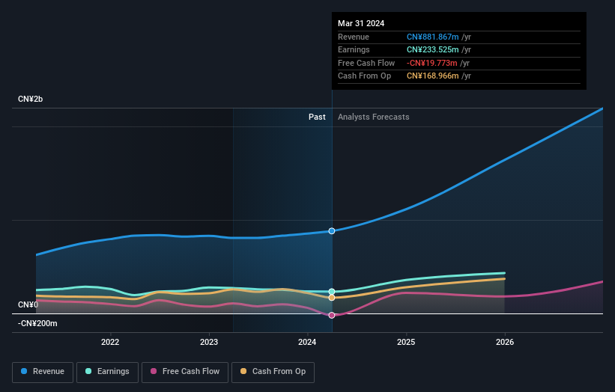The height and width of the screenshot is (392, 615).
Task: Click the earnings value CN¥233.525m
Action: pos(433,49)
